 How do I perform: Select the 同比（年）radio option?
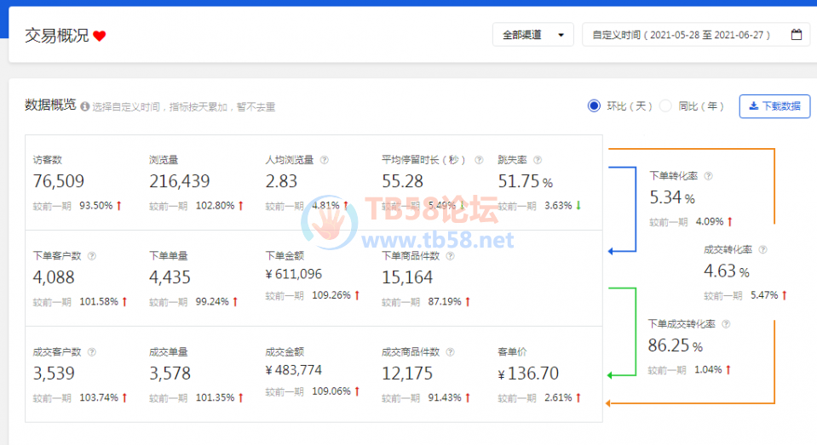coord(666,106)
